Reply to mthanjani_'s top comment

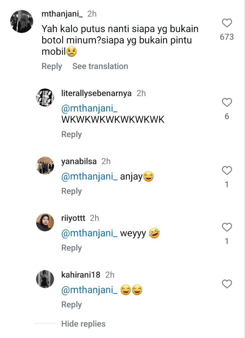pos(52,66)
